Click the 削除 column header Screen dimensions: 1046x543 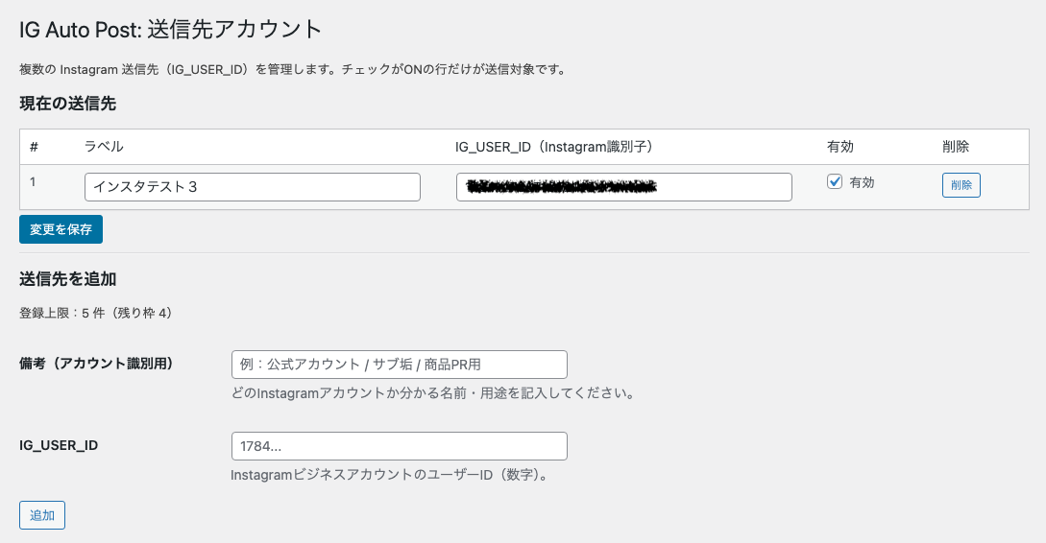pyautogui.click(x=956, y=147)
